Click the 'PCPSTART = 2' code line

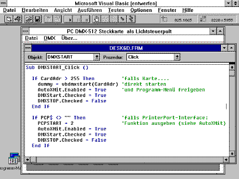(x=56, y=123)
